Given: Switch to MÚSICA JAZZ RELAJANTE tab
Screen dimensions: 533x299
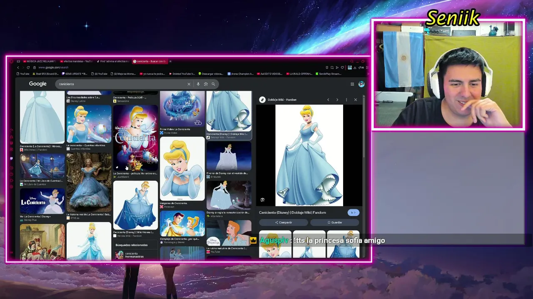Looking at the screenshot, I should [39, 61].
